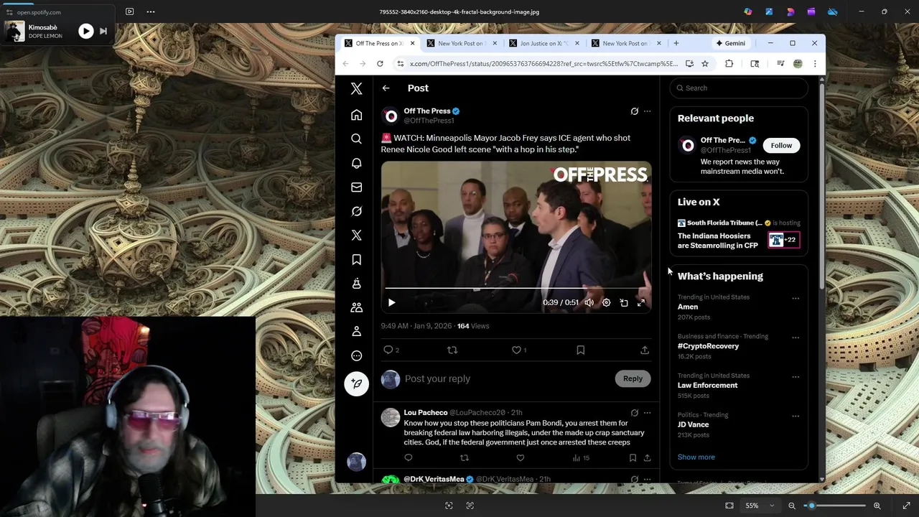Open #CryptoRecovery trend

point(708,346)
